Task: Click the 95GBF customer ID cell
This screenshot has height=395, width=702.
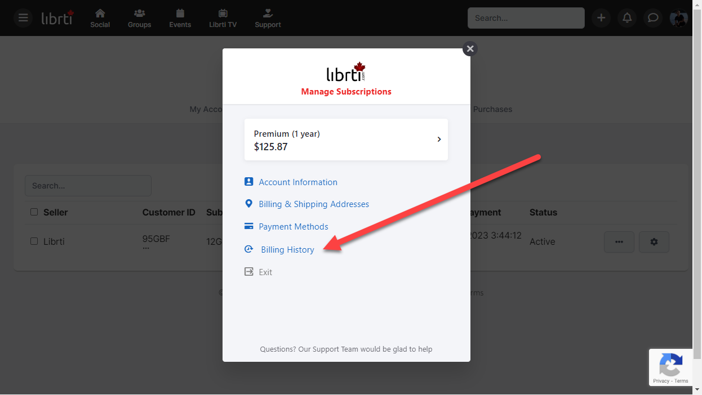Action: point(156,239)
